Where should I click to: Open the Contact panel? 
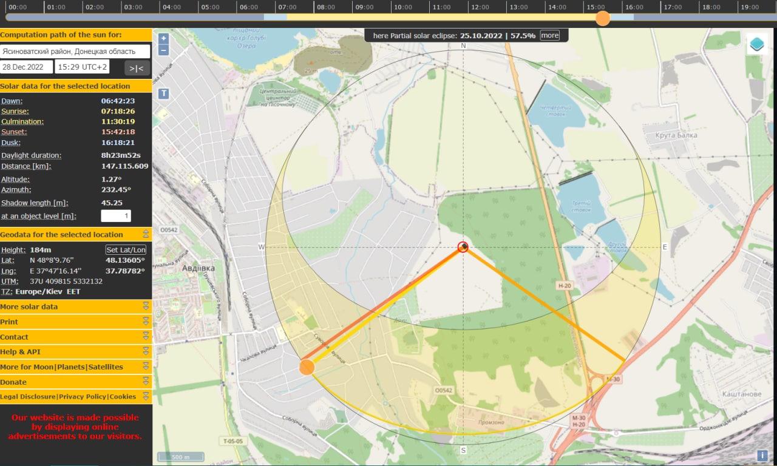click(14, 337)
